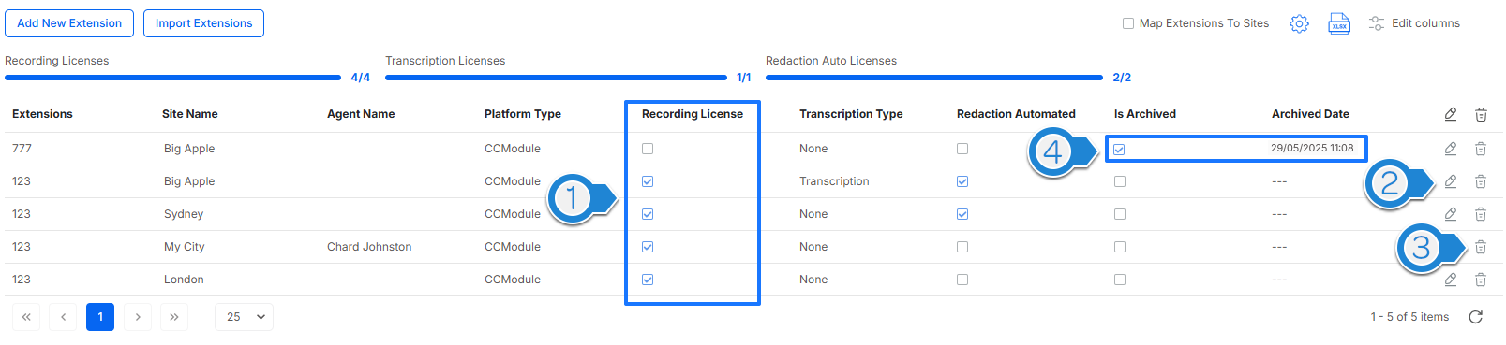Image resolution: width=1506 pixels, height=345 pixels.
Task: Sort by Redaction Automated column header
Action: (x=1016, y=114)
